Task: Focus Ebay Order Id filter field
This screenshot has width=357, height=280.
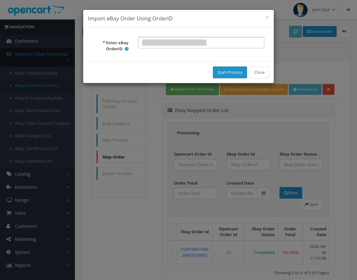Action: pyautogui.click(x=248, y=164)
